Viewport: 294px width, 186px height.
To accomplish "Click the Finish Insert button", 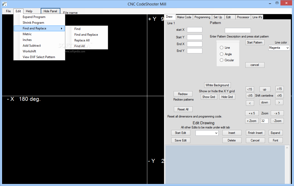I will click(255, 133).
